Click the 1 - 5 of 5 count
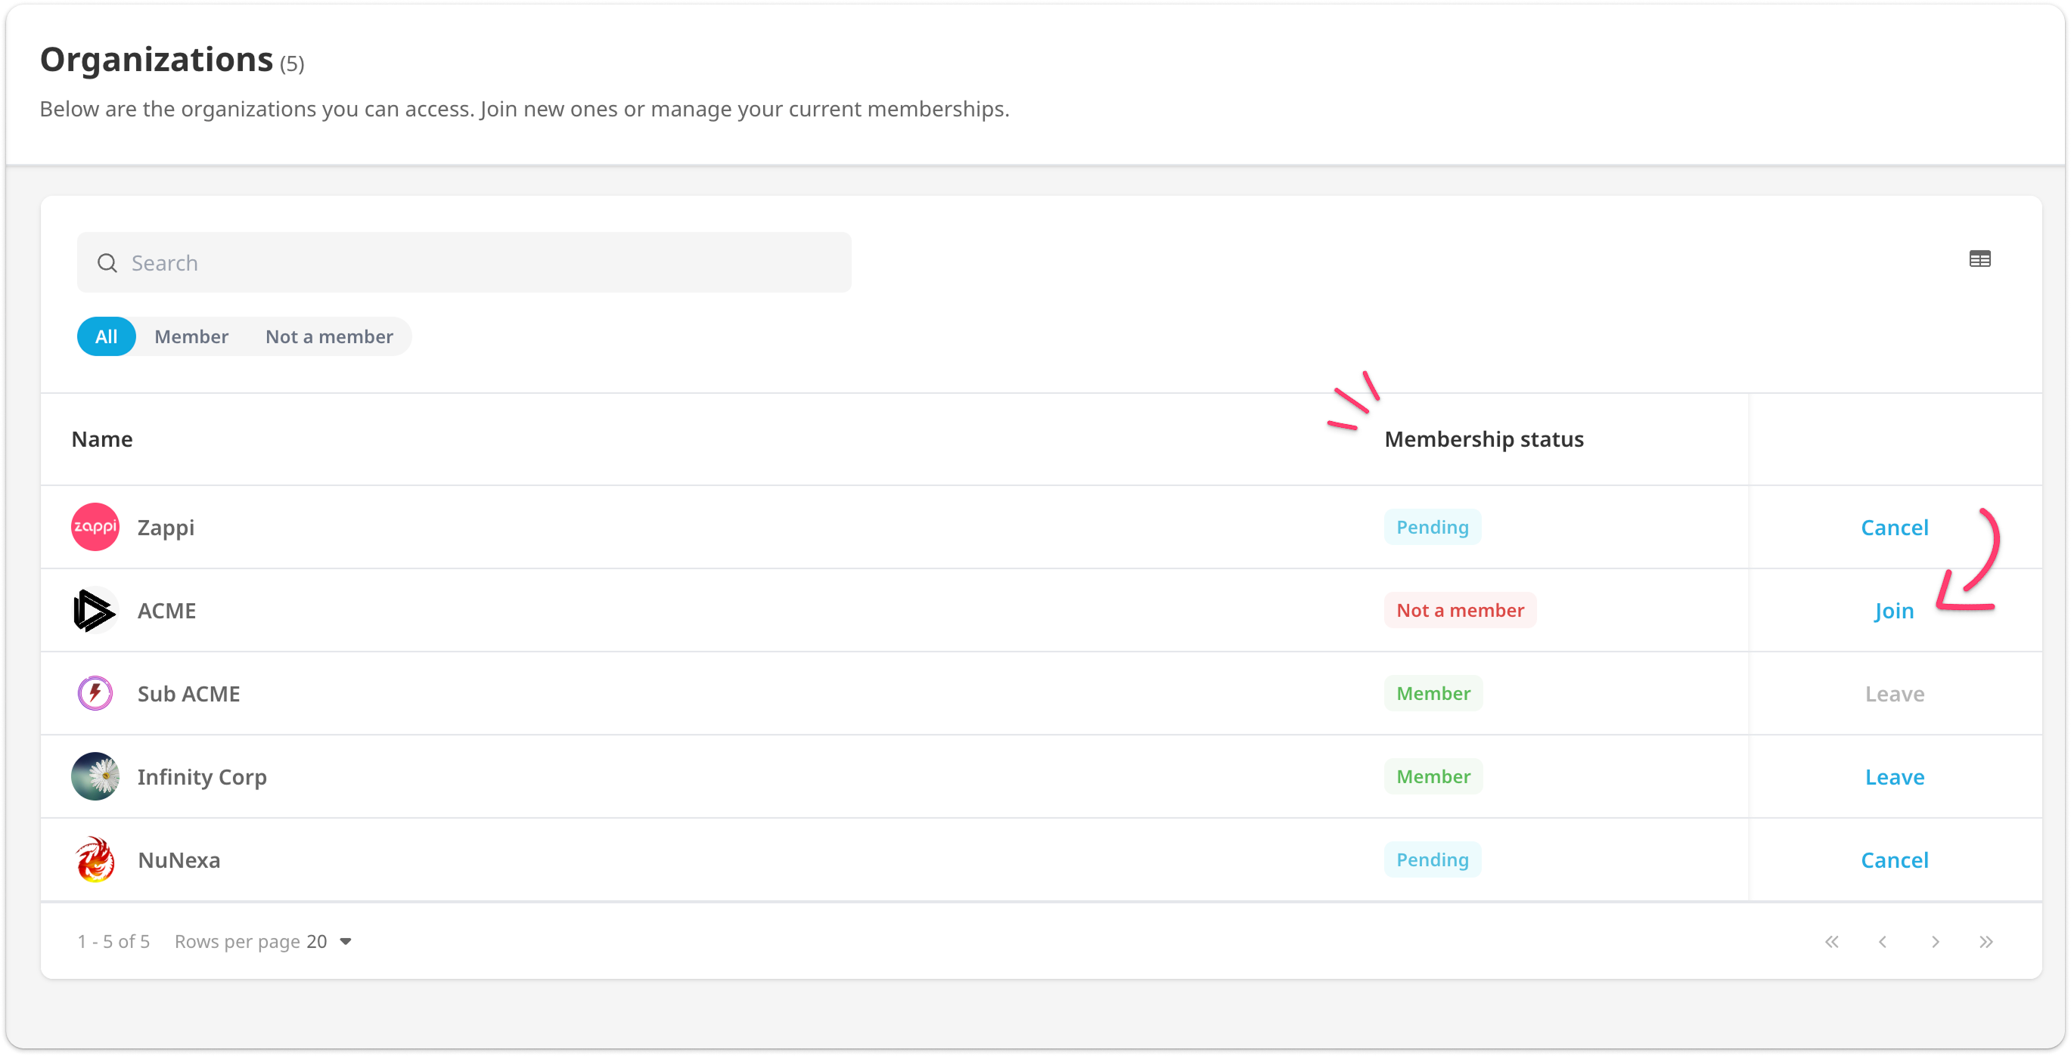Viewport: 2071px width, 1056px height. [113, 942]
